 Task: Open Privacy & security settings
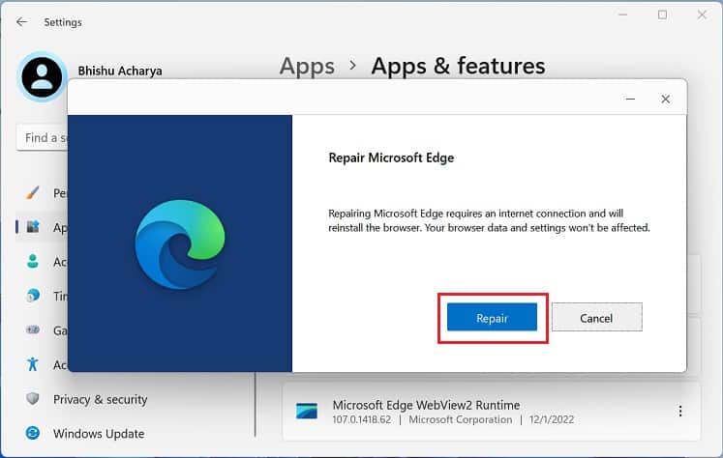click(100, 399)
